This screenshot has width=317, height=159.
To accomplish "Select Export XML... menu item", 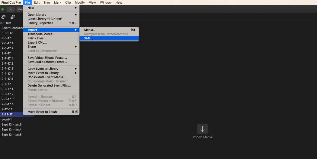I will click(51, 43).
